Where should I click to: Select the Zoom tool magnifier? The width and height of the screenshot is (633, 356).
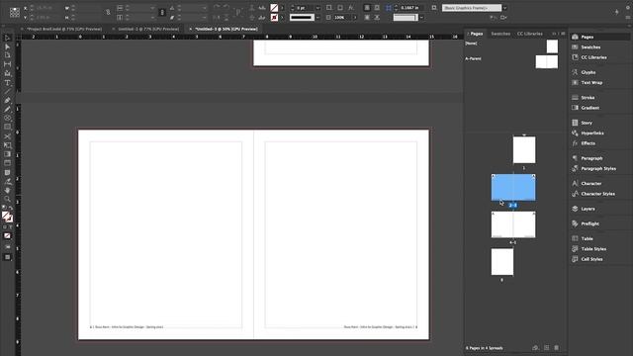(x=7, y=200)
